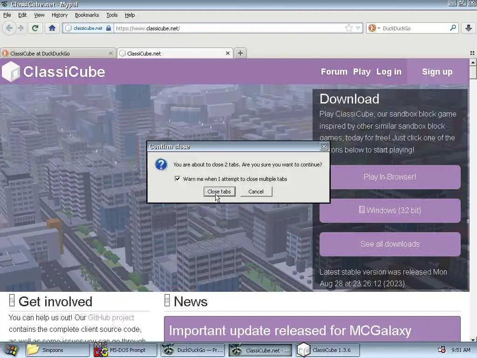Go to the Home page icon
Screen dimensions: 477x358
point(52,28)
